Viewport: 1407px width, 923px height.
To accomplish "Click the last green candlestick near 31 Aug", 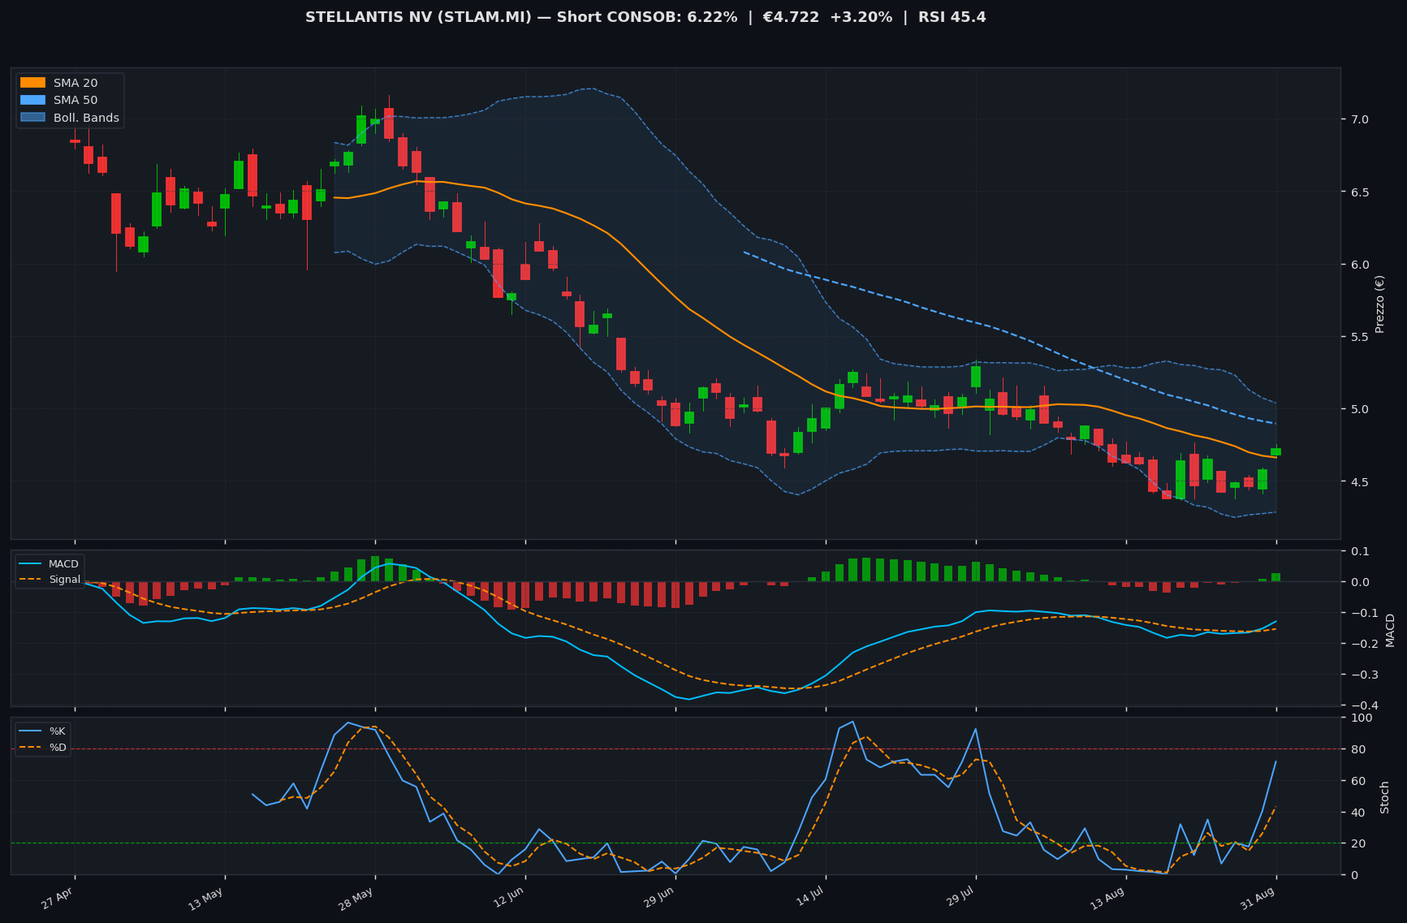I will (x=1275, y=451).
